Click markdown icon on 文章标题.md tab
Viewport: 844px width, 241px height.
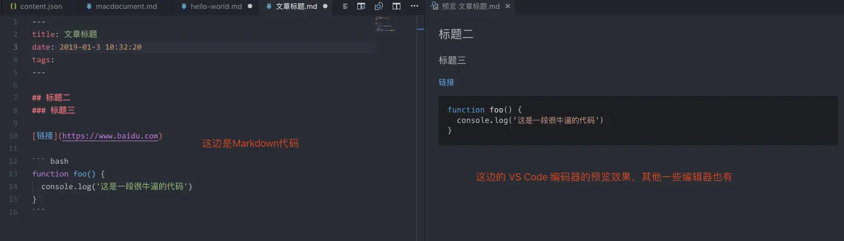coord(269,7)
